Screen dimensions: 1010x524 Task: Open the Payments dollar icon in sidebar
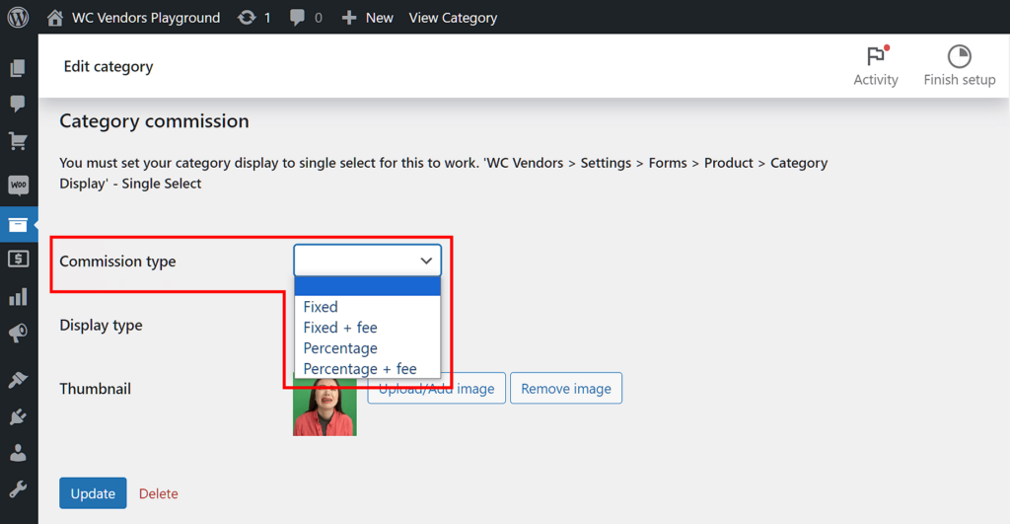(x=18, y=260)
